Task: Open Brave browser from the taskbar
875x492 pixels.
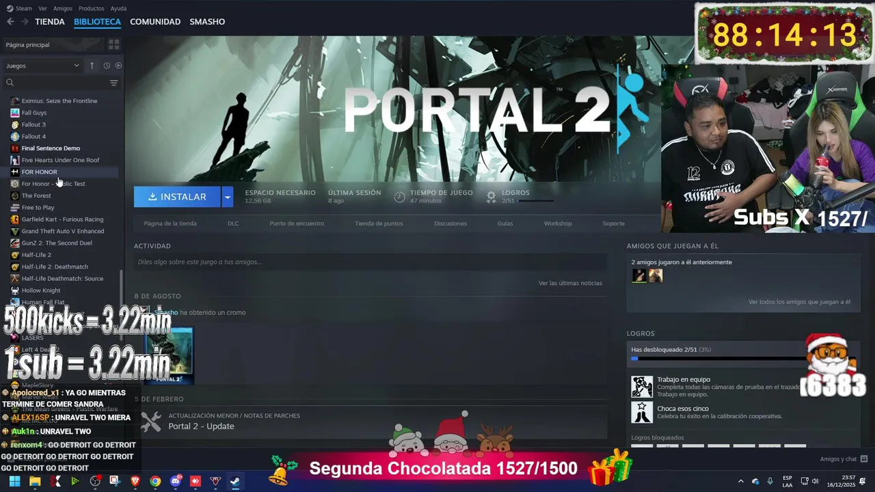Action: click(x=135, y=481)
